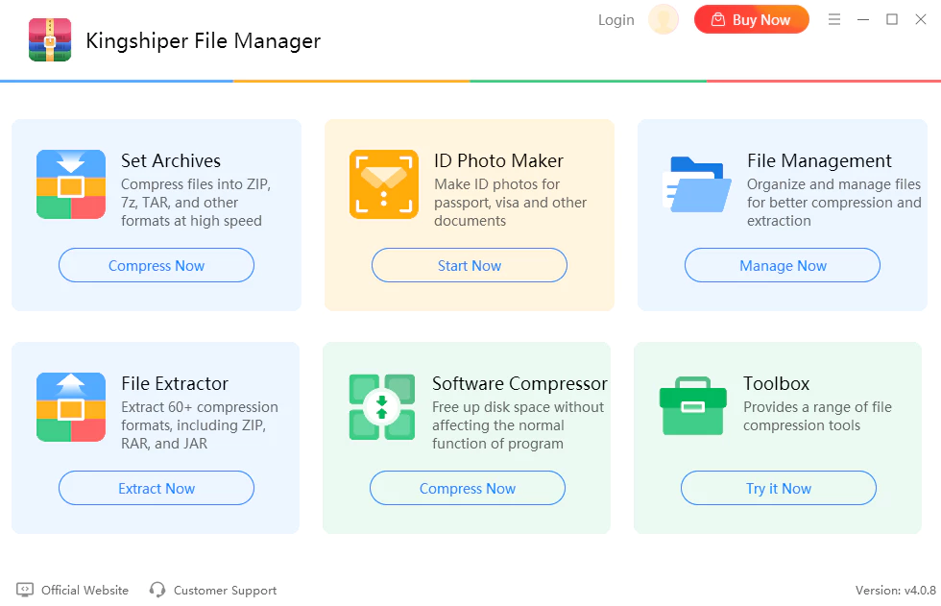Click the File Extractor title

[175, 383]
